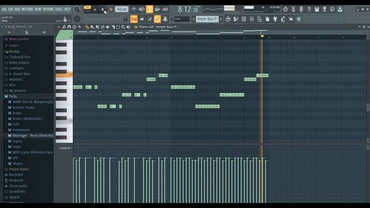
Task: Open the plugin picker plug icon
Action: [x=275, y=19]
